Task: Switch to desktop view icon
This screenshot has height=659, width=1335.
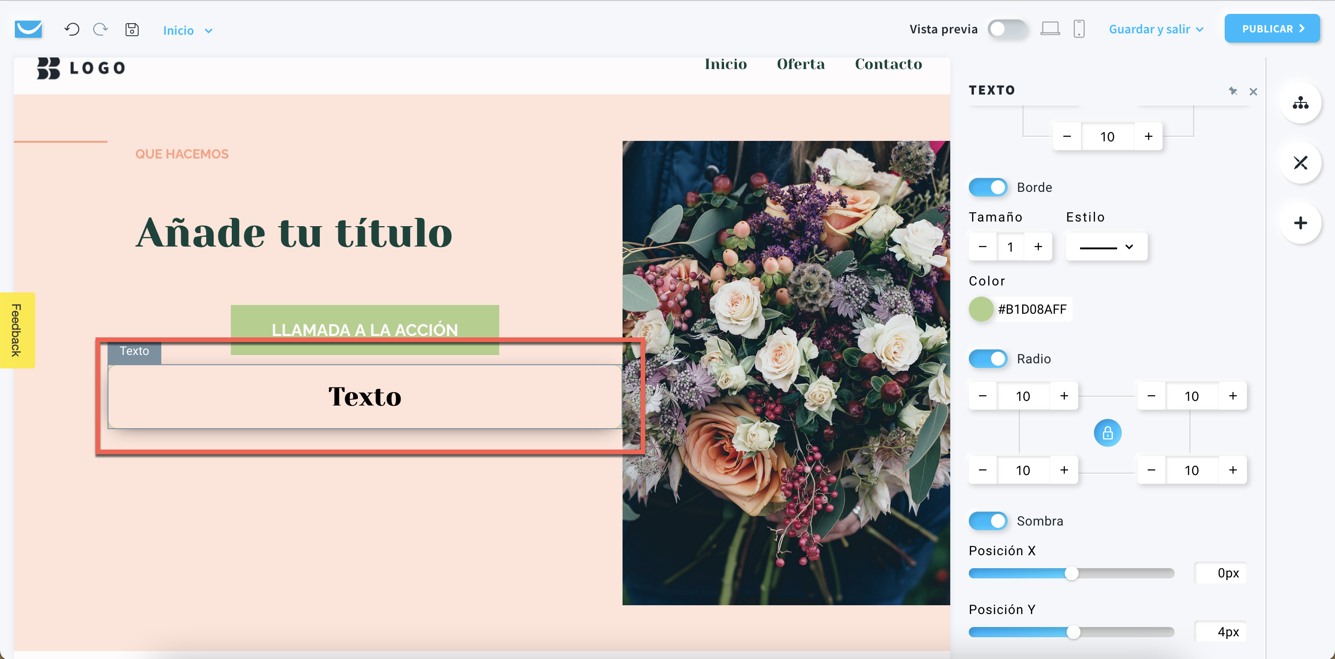Action: pos(1050,28)
